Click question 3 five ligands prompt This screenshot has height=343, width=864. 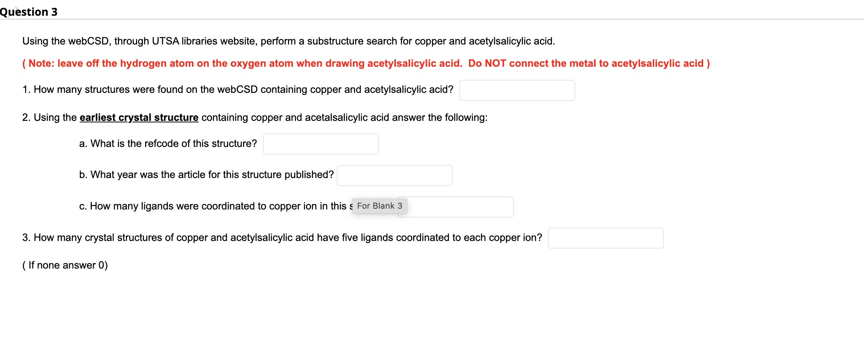coord(282,237)
